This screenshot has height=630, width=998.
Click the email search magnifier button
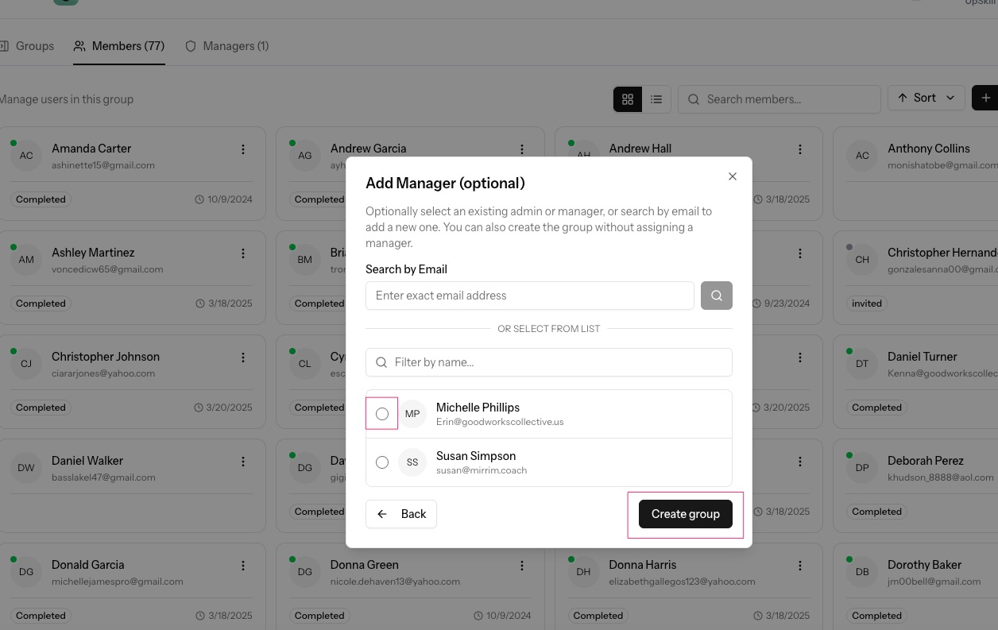(717, 296)
